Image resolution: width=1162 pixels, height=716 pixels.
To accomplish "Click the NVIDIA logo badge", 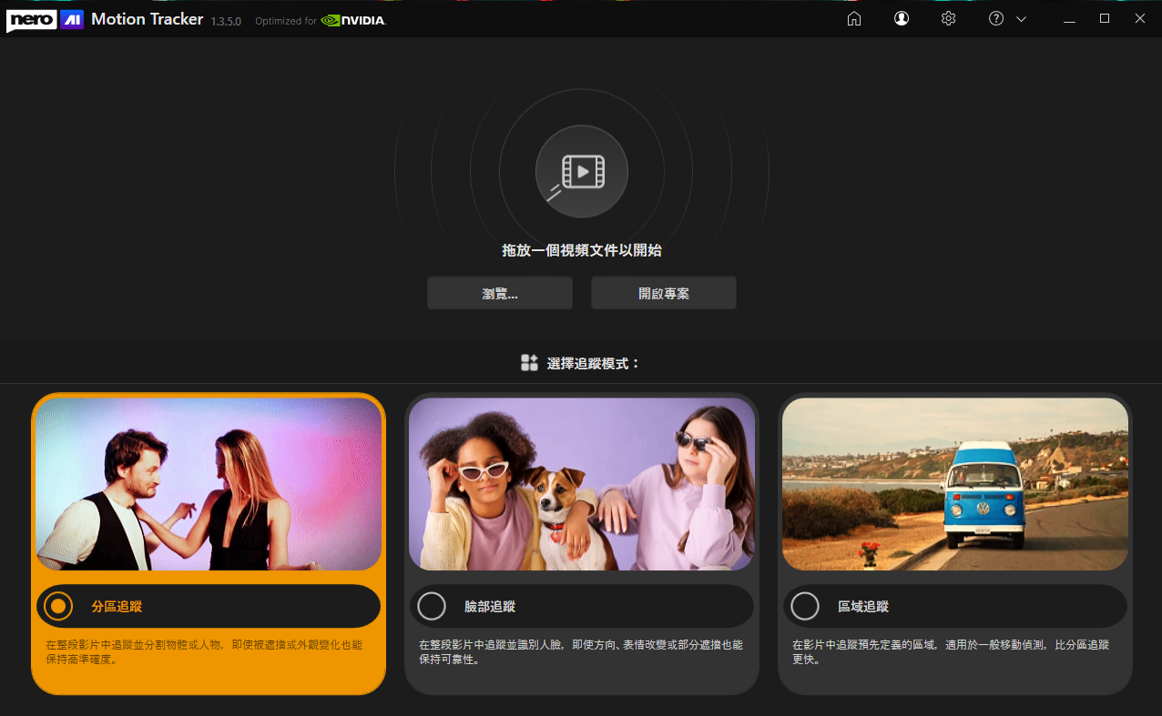I will point(353,20).
